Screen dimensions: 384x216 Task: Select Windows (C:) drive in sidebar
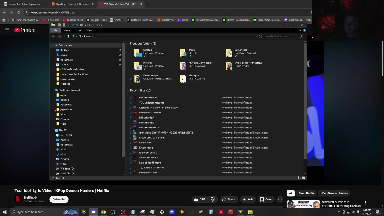point(67,169)
